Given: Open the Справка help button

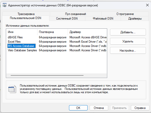Looking at the screenshot, I should pos(140,108).
